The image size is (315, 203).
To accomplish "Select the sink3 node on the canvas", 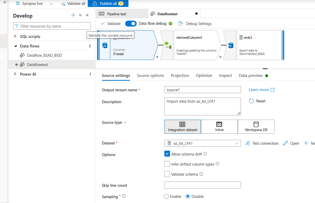I will click(254, 45).
